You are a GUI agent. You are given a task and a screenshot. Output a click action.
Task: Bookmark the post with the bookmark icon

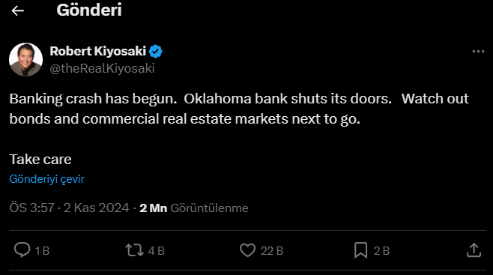click(360, 250)
